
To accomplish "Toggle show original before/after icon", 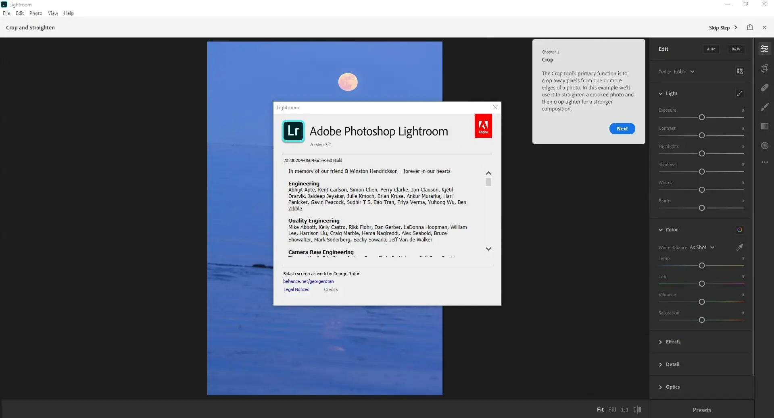I will [x=637, y=410].
